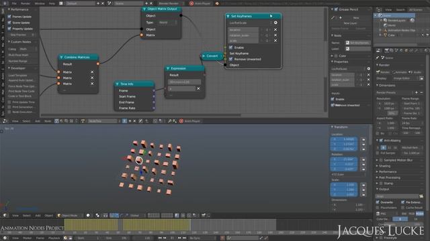Remove render preset with minus icon
The width and height of the screenshot is (430, 241).
tap(421, 92)
